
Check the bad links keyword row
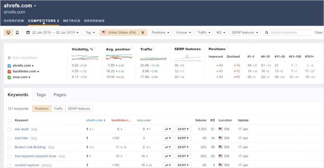(9, 139)
